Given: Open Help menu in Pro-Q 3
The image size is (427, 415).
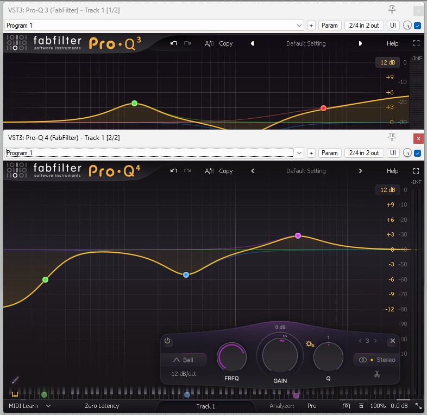Looking at the screenshot, I should (392, 43).
